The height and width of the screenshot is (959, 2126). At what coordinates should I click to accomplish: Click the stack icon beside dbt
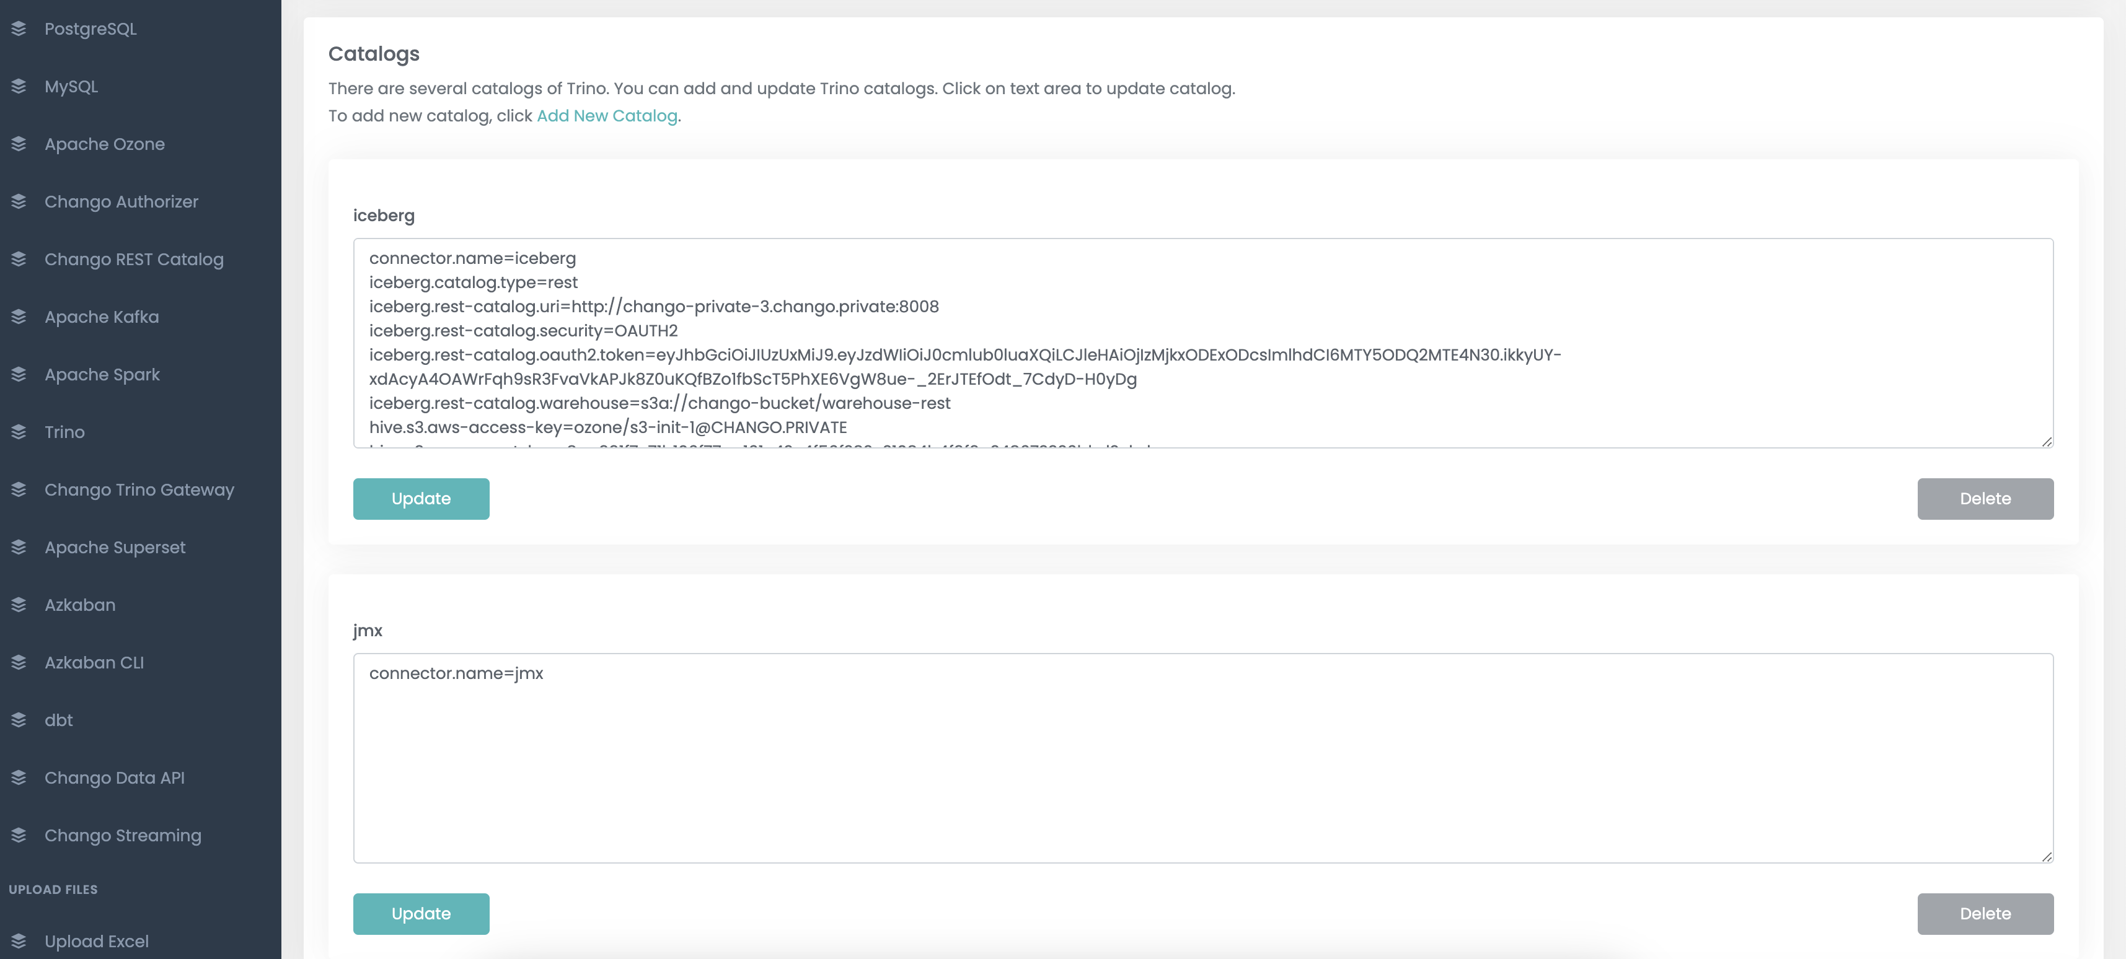[19, 720]
